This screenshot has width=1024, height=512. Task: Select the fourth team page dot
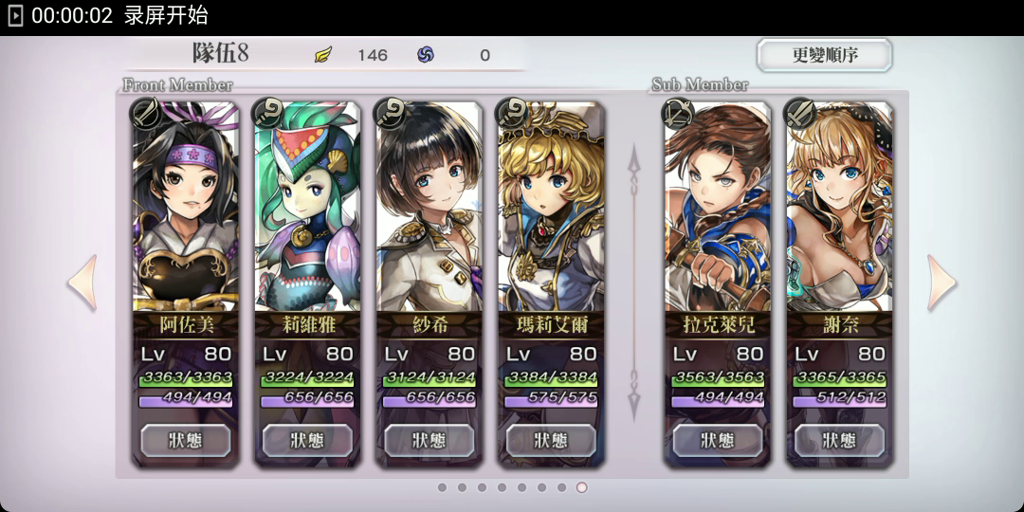[503, 487]
